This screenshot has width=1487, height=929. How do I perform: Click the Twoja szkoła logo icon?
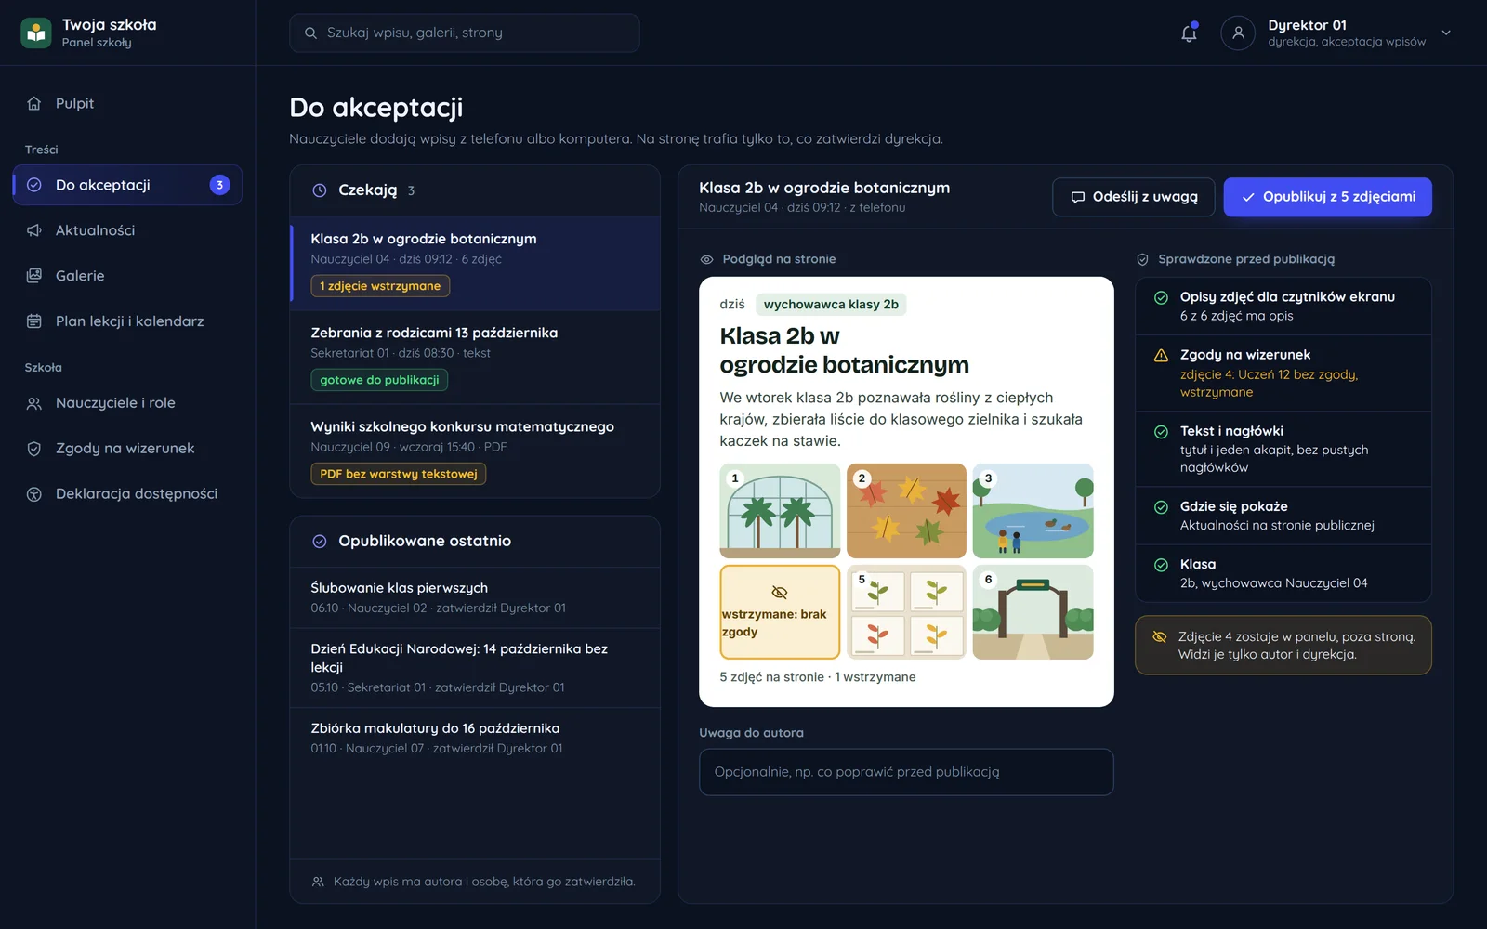pos(36,33)
